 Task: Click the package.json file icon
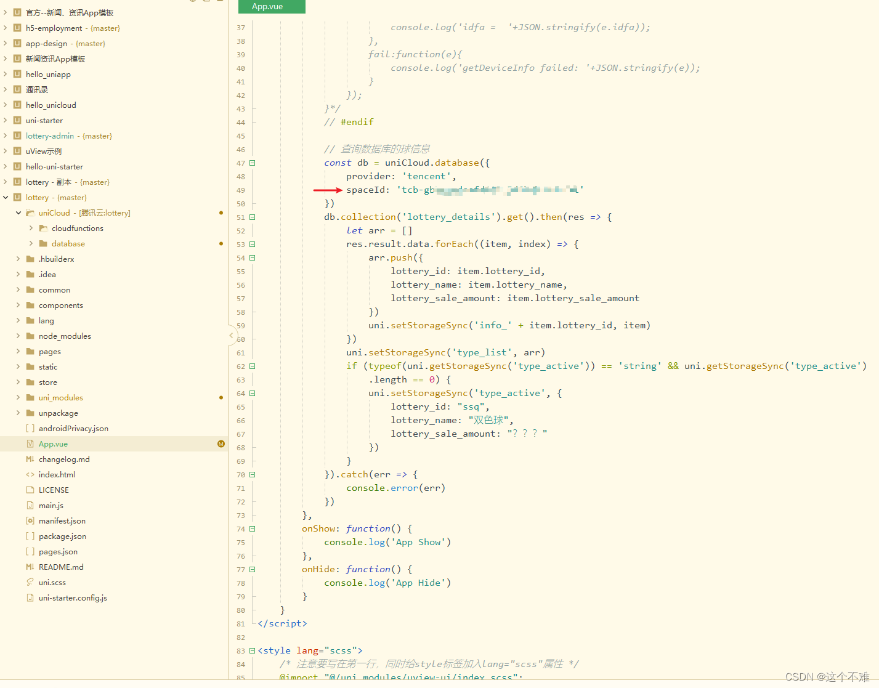click(x=30, y=536)
